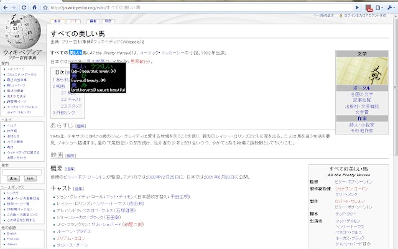Screen dimensions: 398x249
Task: Open この項目を引用する toolbox link
Action: tap(21, 220)
